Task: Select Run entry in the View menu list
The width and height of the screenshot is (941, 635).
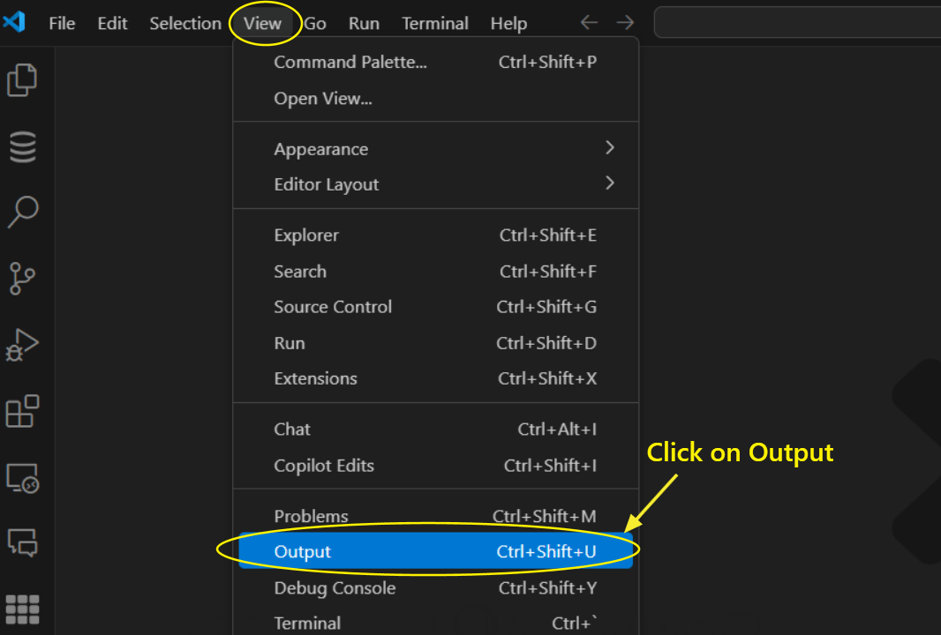Action: coord(436,343)
